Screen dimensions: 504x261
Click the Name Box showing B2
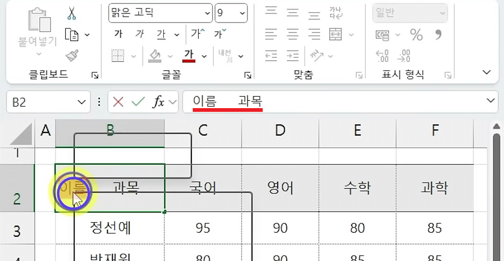click(48, 102)
